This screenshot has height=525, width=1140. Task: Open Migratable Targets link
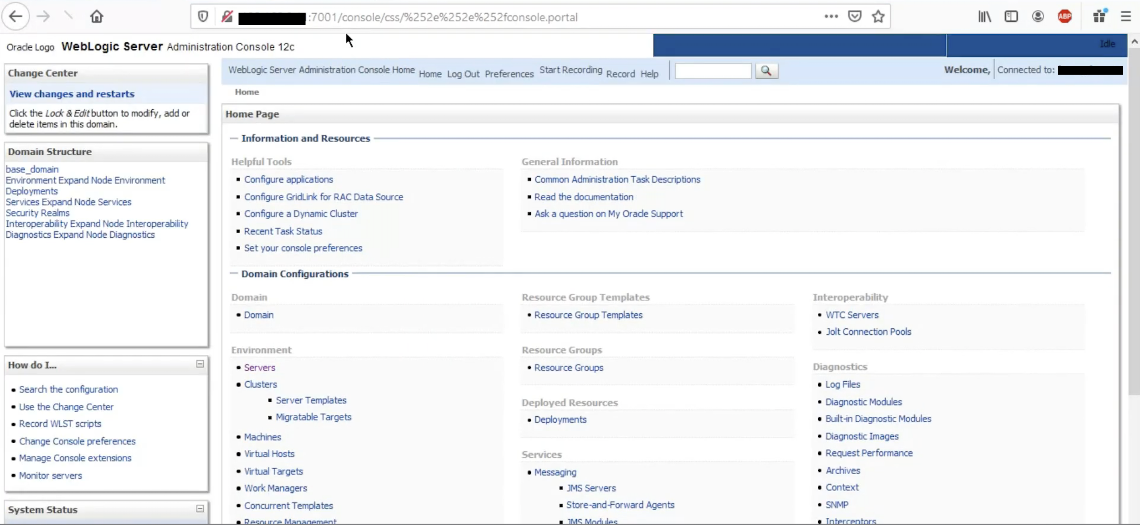pyautogui.click(x=314, y=417)
